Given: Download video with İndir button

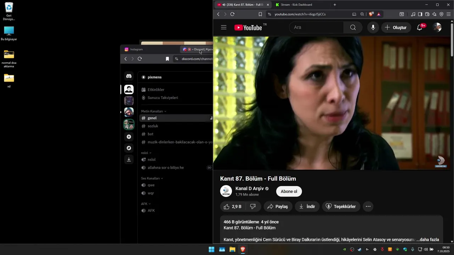Looking at the screenshot, I should [x=307, y=206].
